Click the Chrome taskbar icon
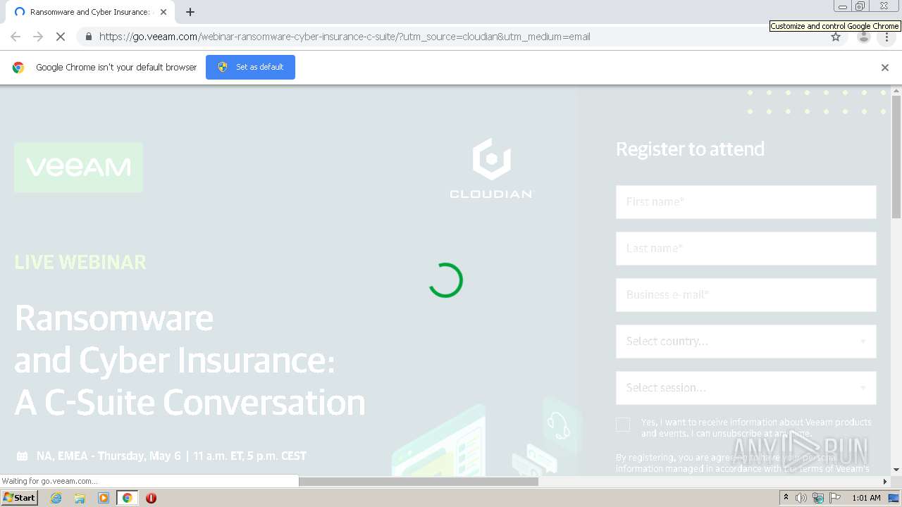 128,498
